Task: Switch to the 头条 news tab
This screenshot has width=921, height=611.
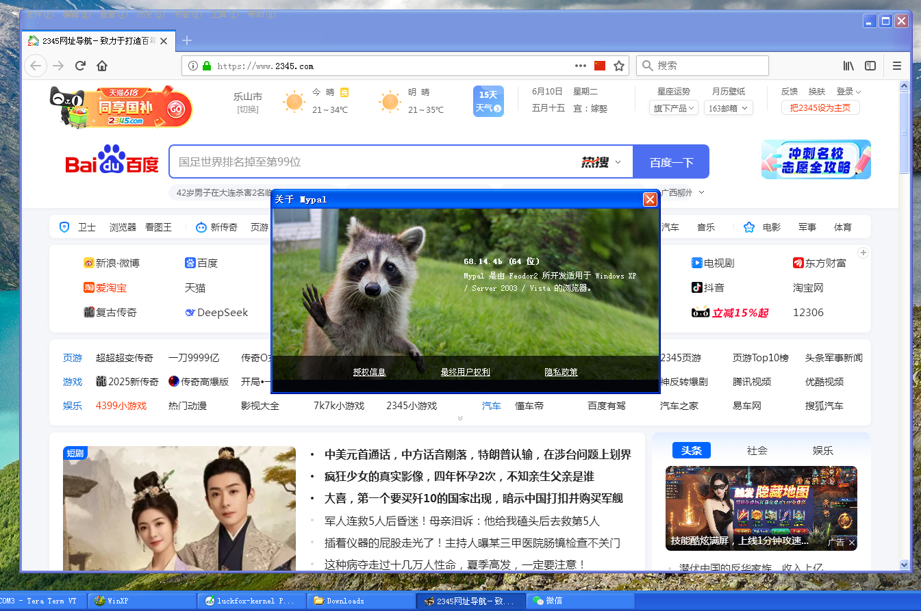Action: pos(692,450)
